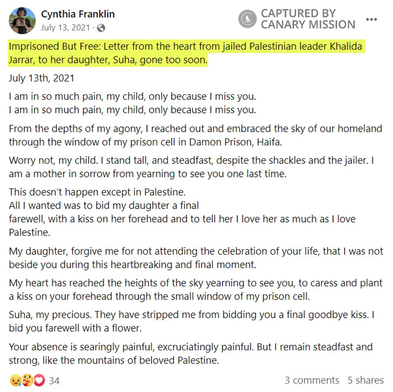
Task: Click the 'My daughter, forgive me' paragraph
Action: tap(196, 258)
